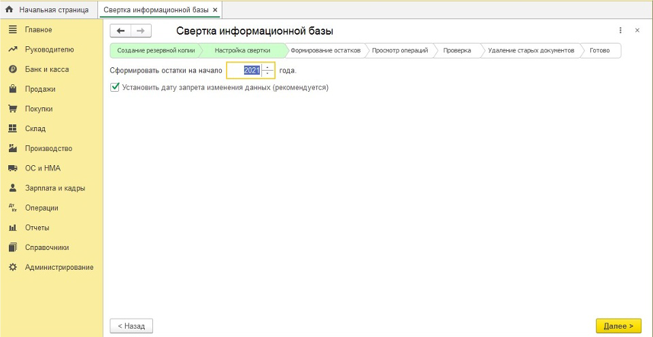Open the Покупки section

tap(52, 109)
